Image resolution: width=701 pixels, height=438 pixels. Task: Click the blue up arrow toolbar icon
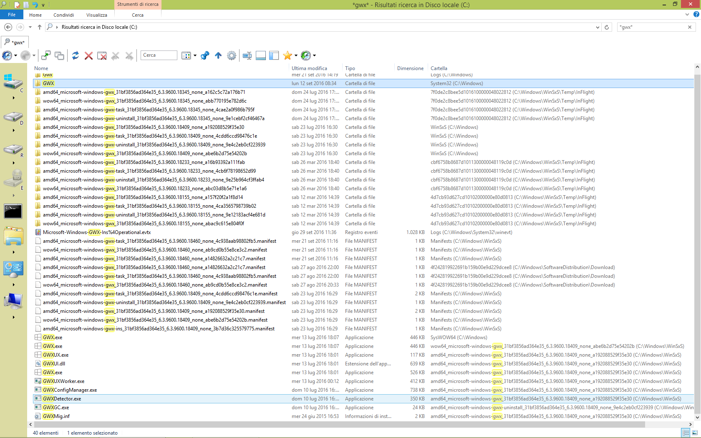218,55
